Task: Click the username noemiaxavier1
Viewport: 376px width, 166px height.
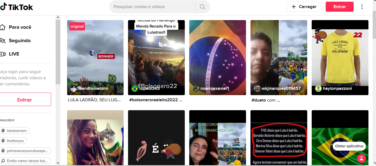Action: tap(215, 88)
